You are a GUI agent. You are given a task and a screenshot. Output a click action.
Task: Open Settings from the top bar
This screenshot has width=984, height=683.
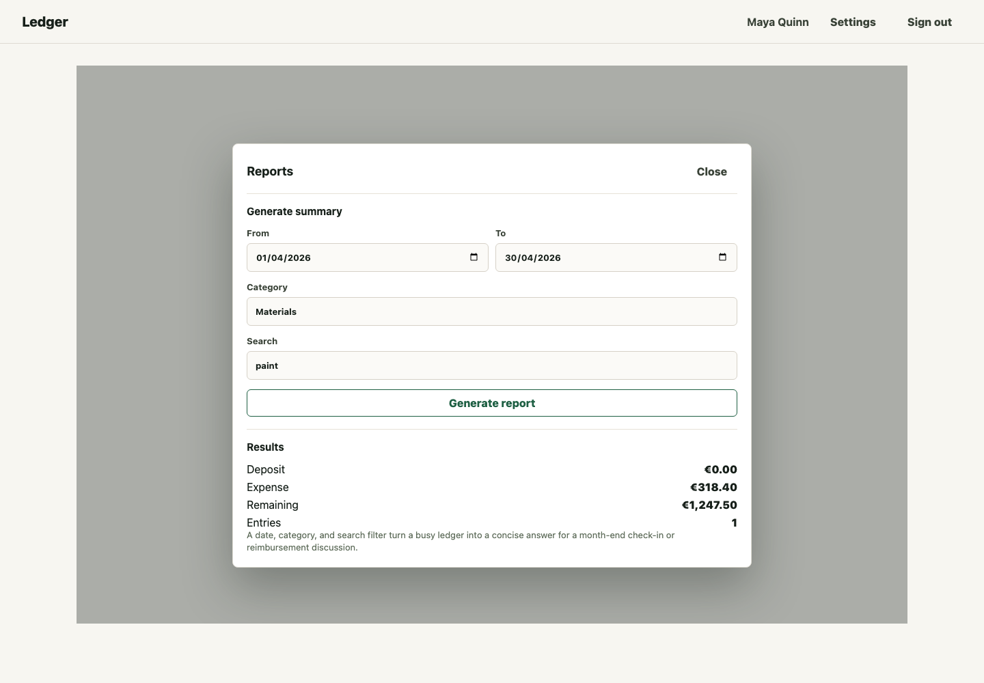click(852, 22)
